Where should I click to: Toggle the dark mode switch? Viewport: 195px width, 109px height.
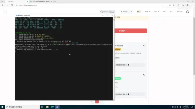[139, 12]
